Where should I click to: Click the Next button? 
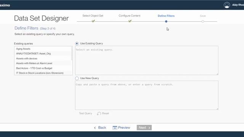(144, 127)
